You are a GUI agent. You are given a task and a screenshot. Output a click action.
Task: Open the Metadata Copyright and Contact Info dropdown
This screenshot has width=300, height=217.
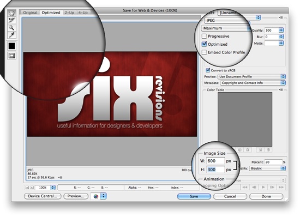coord(253,83)
